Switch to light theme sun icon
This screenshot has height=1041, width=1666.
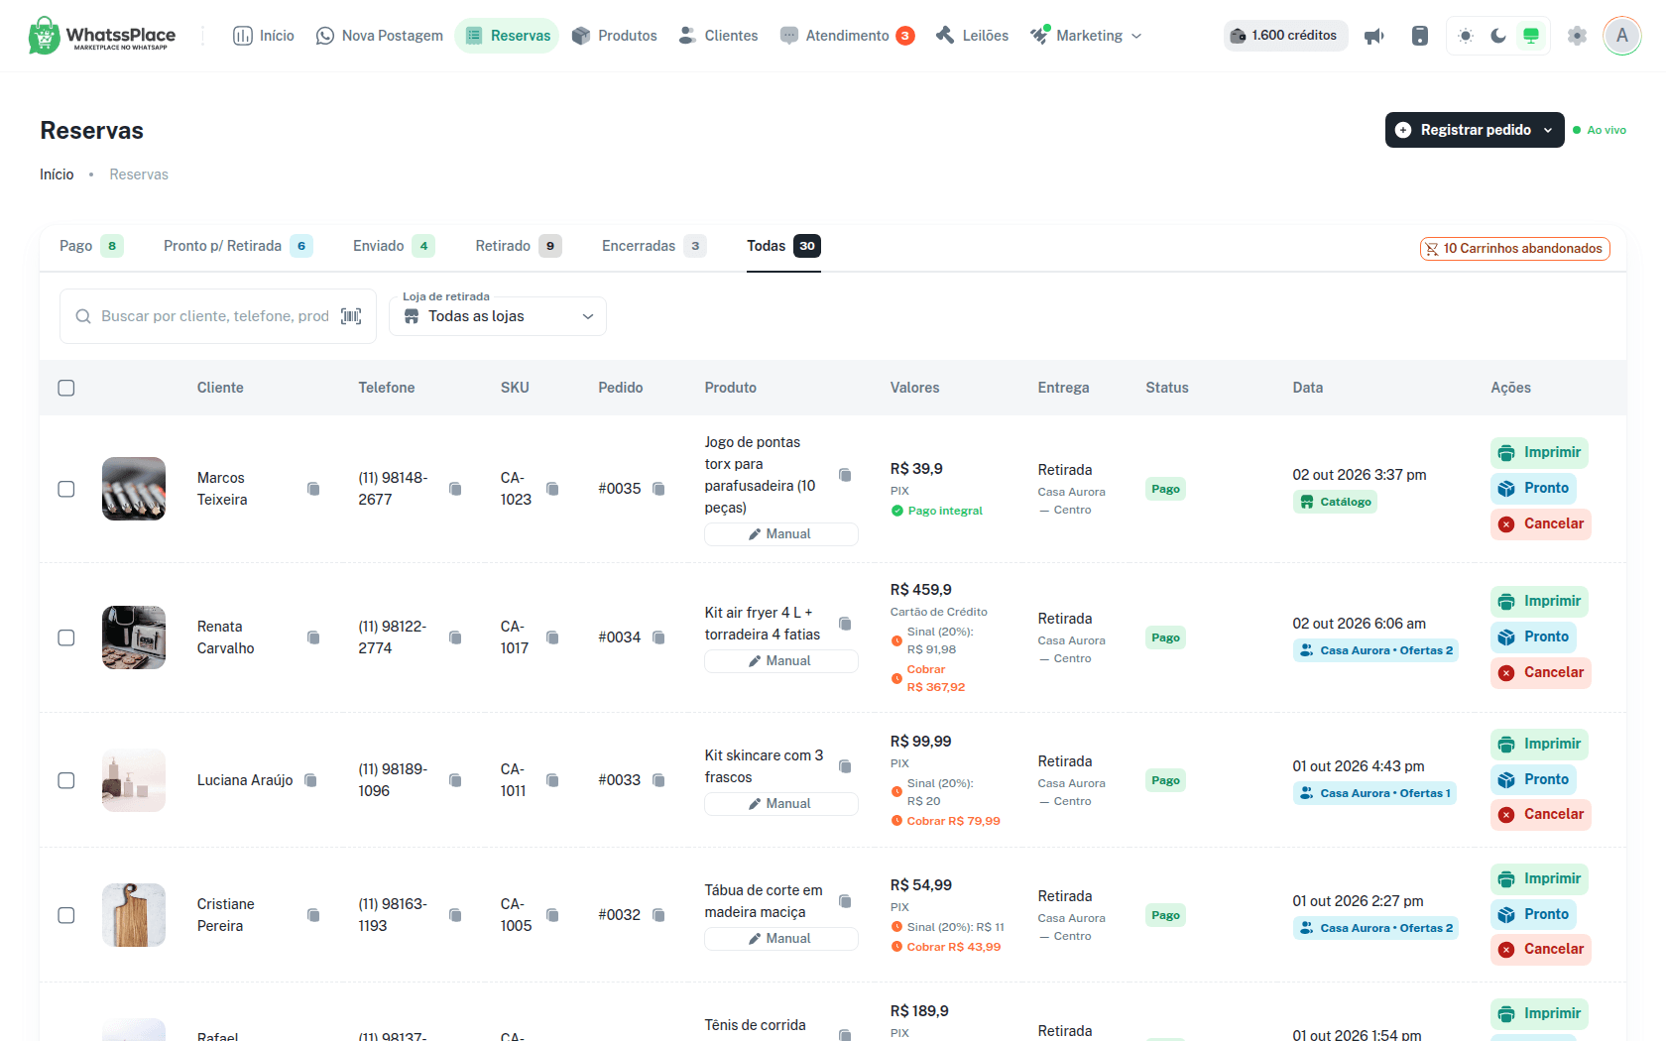tap(1466, 36)
